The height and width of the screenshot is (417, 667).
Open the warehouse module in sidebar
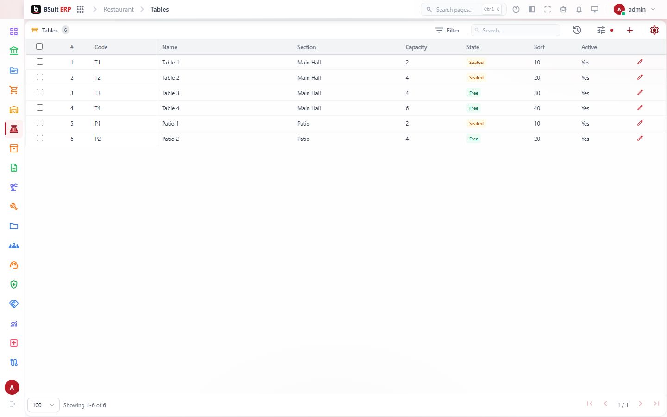(14, 109)
